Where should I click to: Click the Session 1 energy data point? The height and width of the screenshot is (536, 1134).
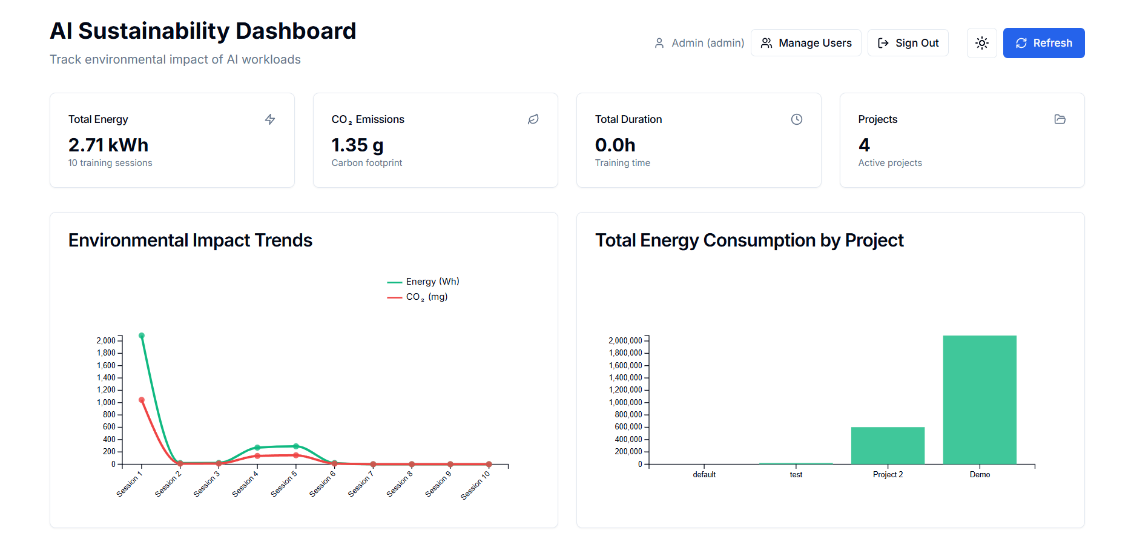click(x=142, y=336)
